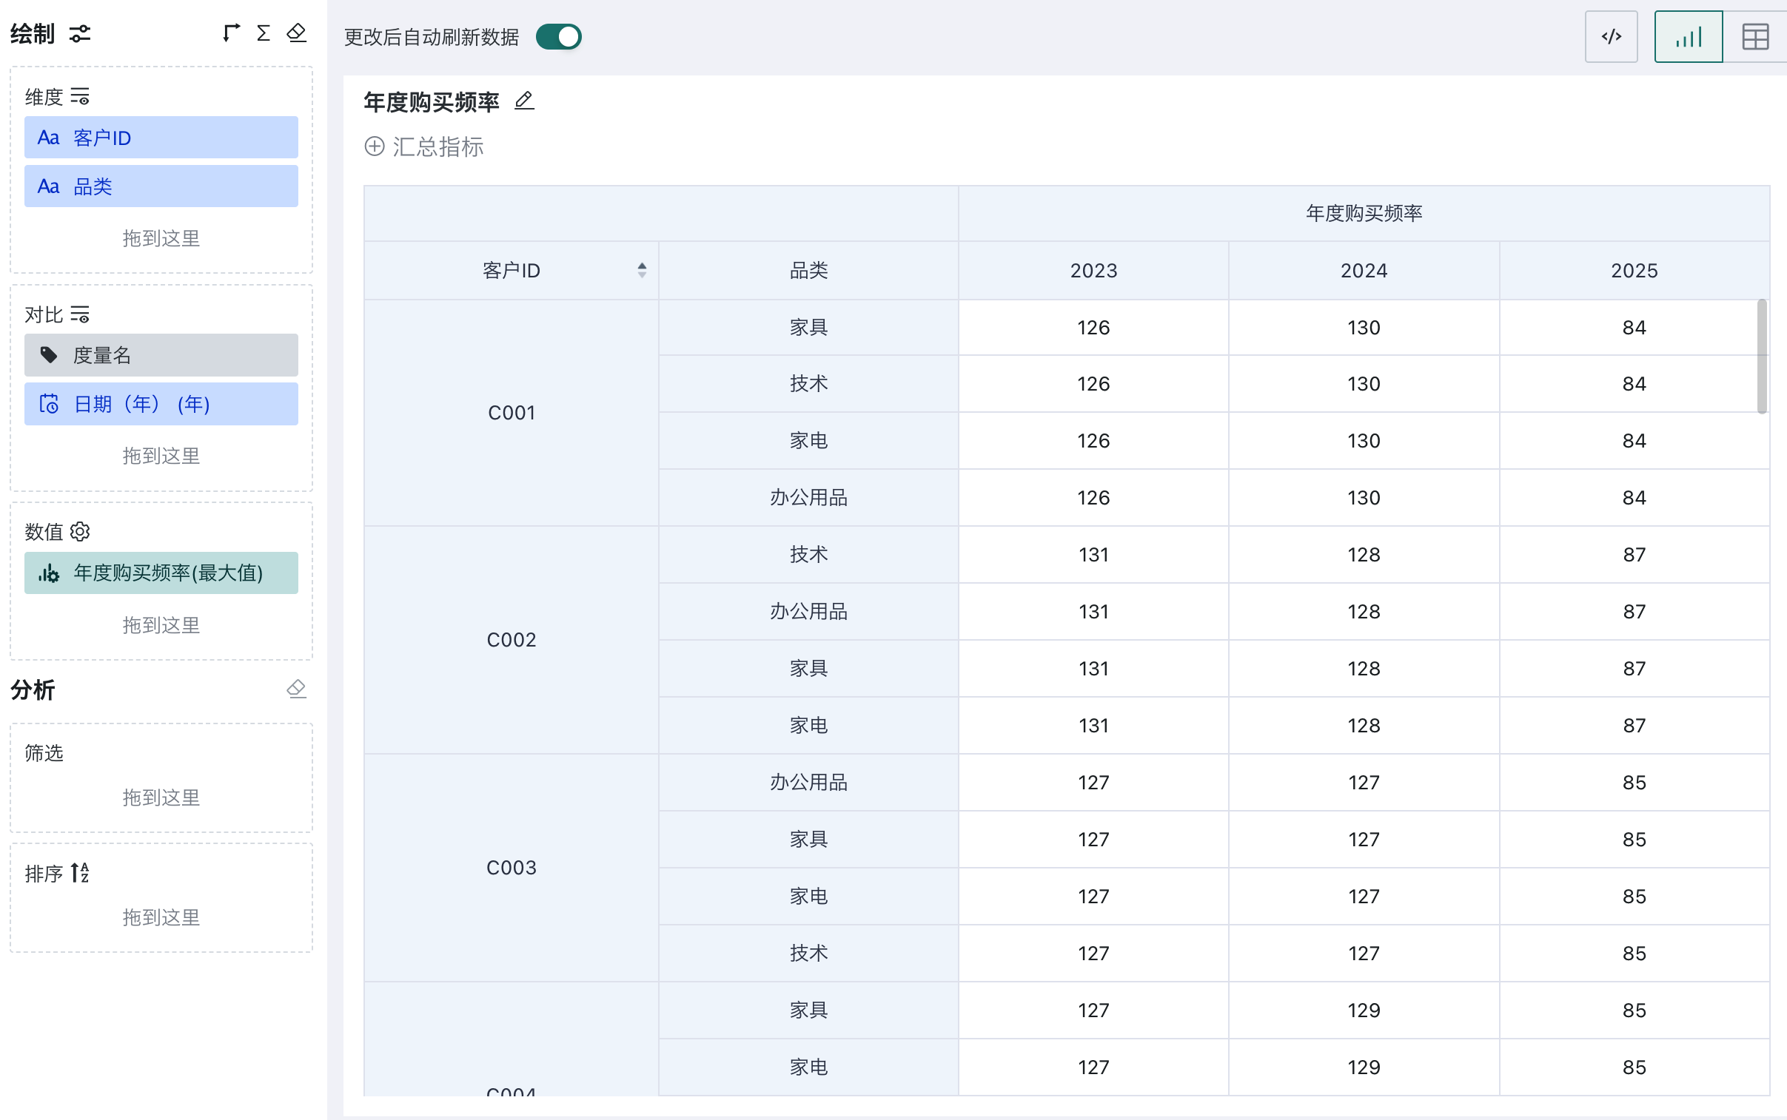Click calendar icon on 日期 pill

49,404
